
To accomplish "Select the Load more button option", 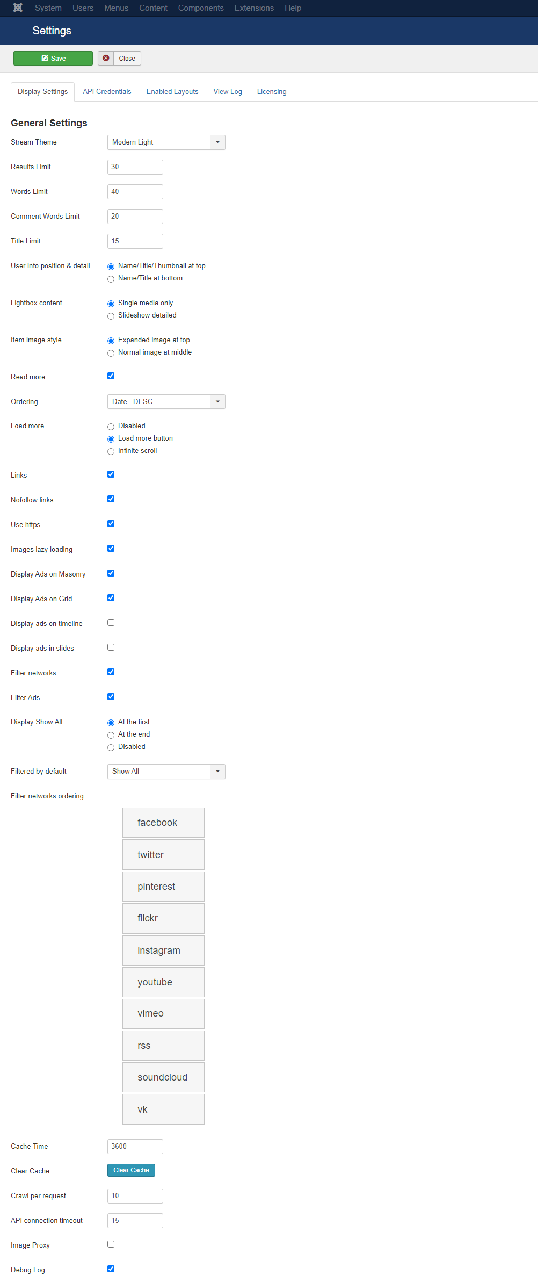I will tap(111, 439).
